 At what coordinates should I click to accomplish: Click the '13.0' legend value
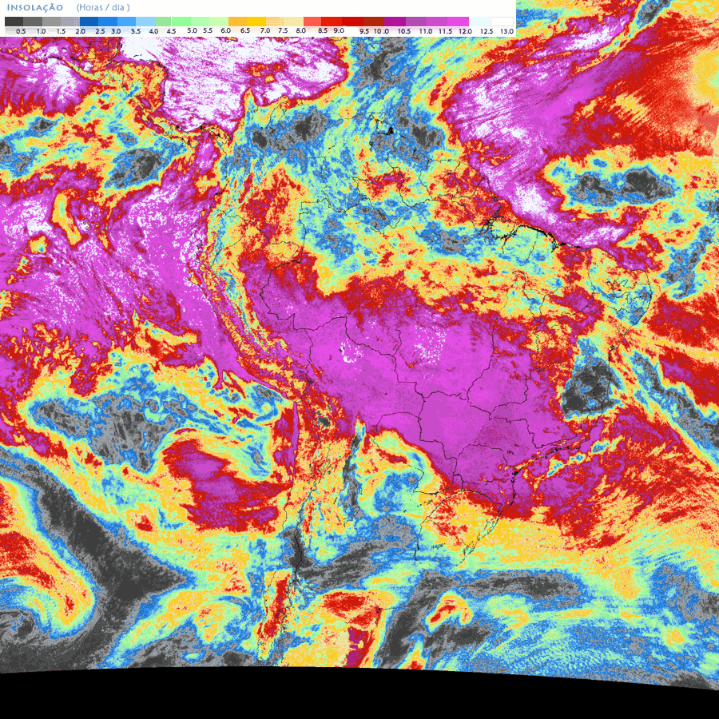(x=506, y=31)
